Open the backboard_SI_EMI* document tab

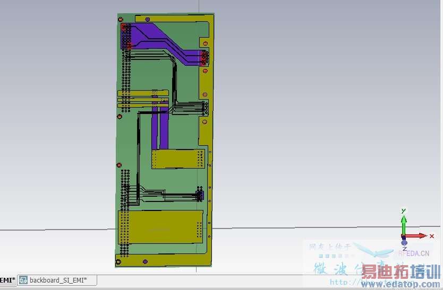57,280
